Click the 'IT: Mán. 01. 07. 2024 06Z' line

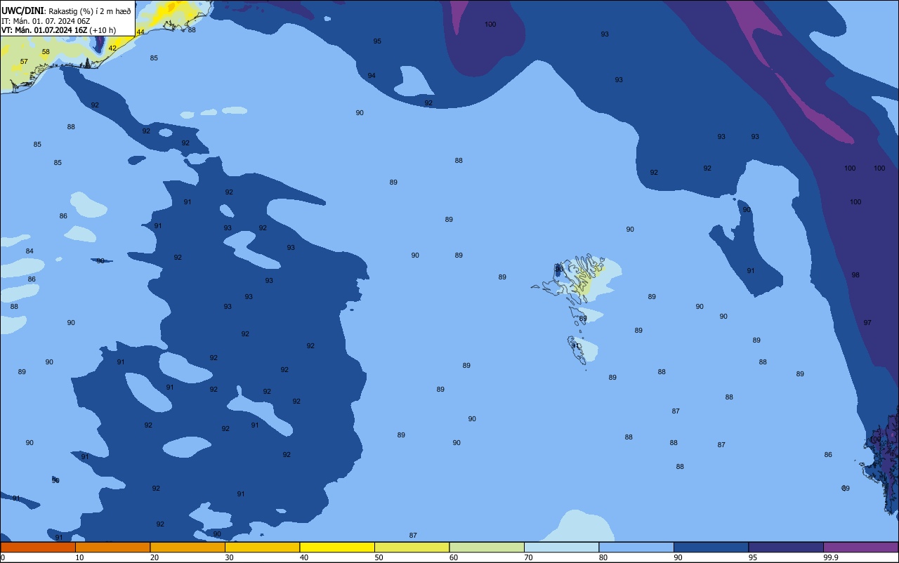(x=46, y=20)
